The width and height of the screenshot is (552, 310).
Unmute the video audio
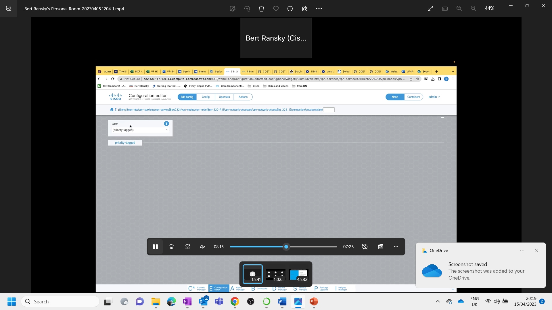click(x=202, y=247)
